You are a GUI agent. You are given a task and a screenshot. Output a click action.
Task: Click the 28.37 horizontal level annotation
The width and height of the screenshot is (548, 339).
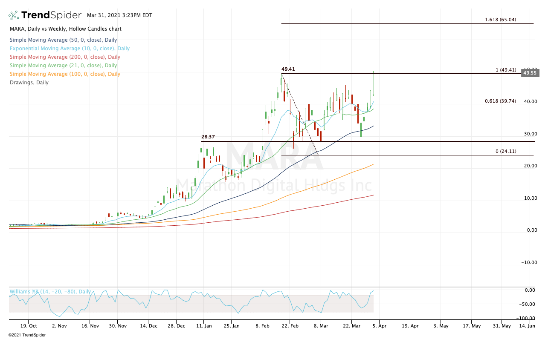208,137
